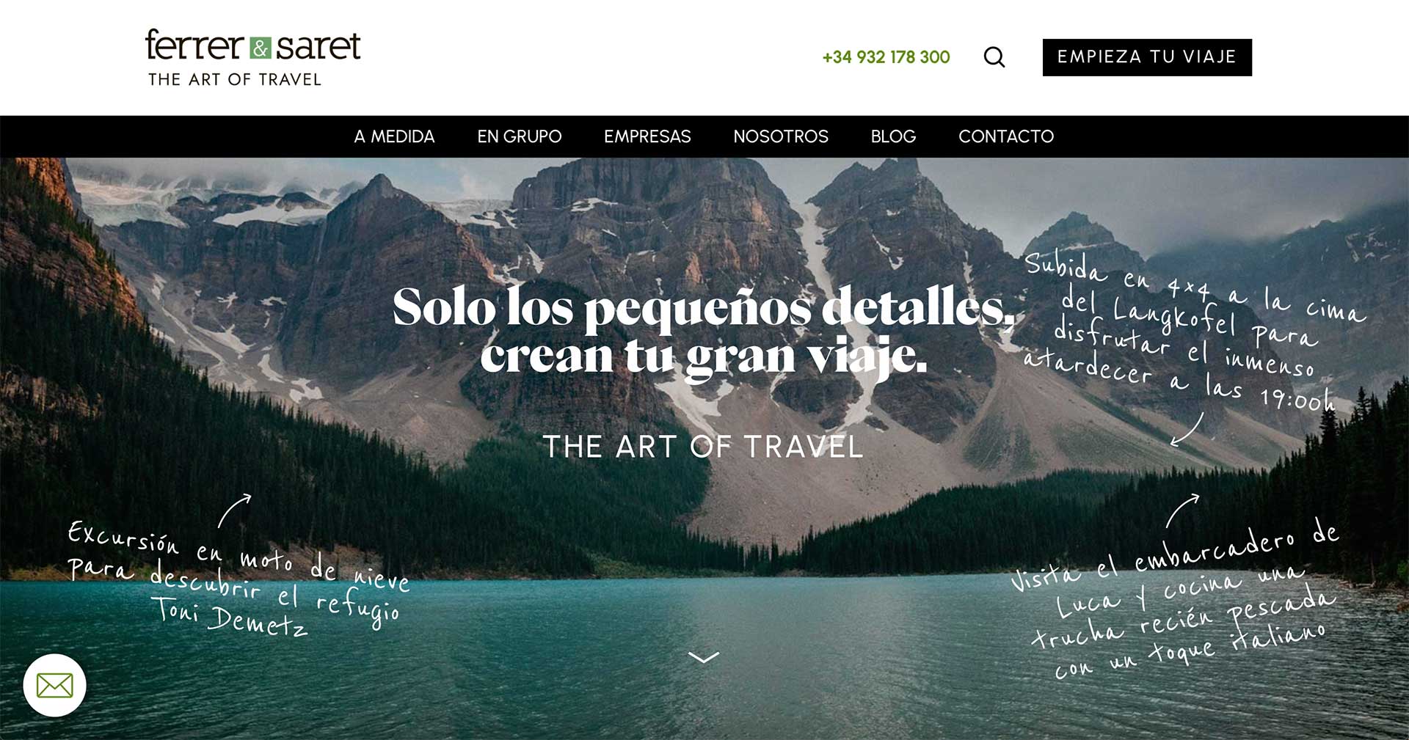Open the A MEDIDA menu item
Viewport: 1409px width, 740px height.
[394, 136]
